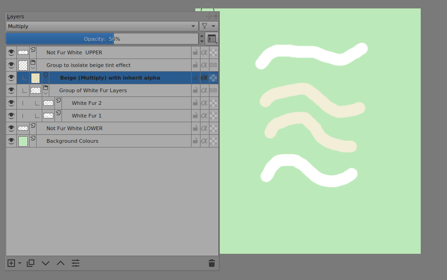Close the Layers docker
The width and height of the screenshot is (447, 280).
tap(216, 16)
